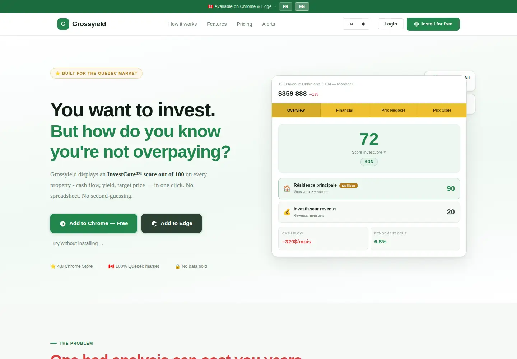Click the Canadian flag icon in top banner
Viewport: 517px width, 359px height.
click(x=210, y=6)
